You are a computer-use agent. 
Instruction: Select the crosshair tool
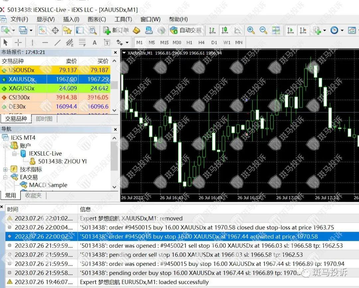(x=18, y=42)
